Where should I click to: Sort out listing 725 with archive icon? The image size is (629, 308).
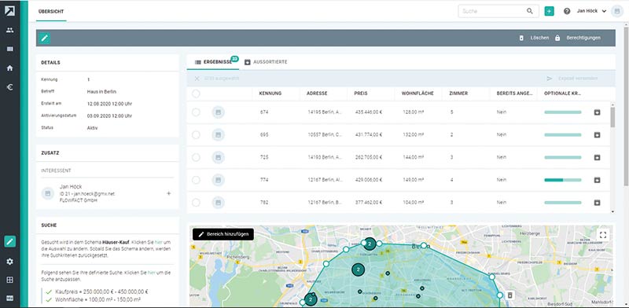point(597,157)
